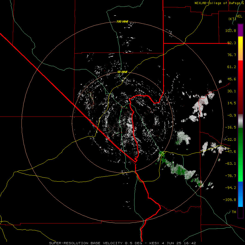Viewport: 245px width, 245px height.
Task: Click the -32.0 legend value
Action: click(x=231, y=140)
